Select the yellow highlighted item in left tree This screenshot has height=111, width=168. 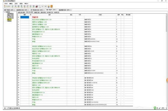[x=9, y=20]
